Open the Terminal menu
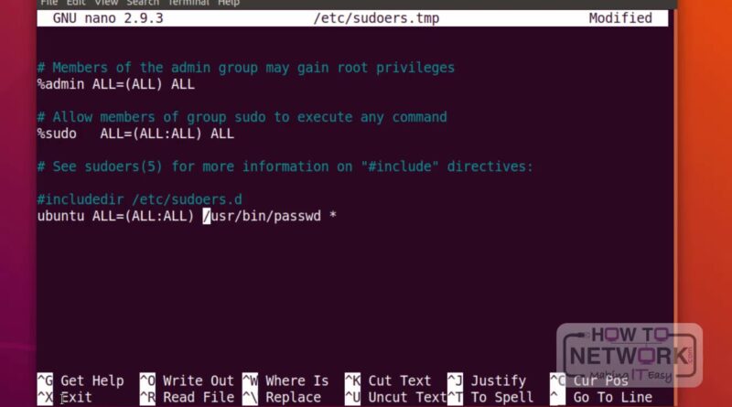Viewport: 732px width, 407px height. 188,3
